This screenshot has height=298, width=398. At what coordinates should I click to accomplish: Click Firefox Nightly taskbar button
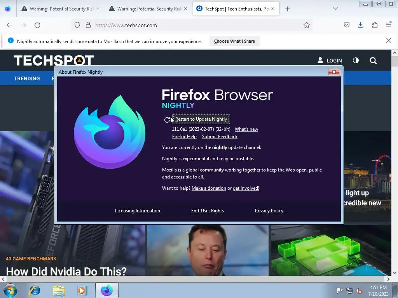coord(106,290)
